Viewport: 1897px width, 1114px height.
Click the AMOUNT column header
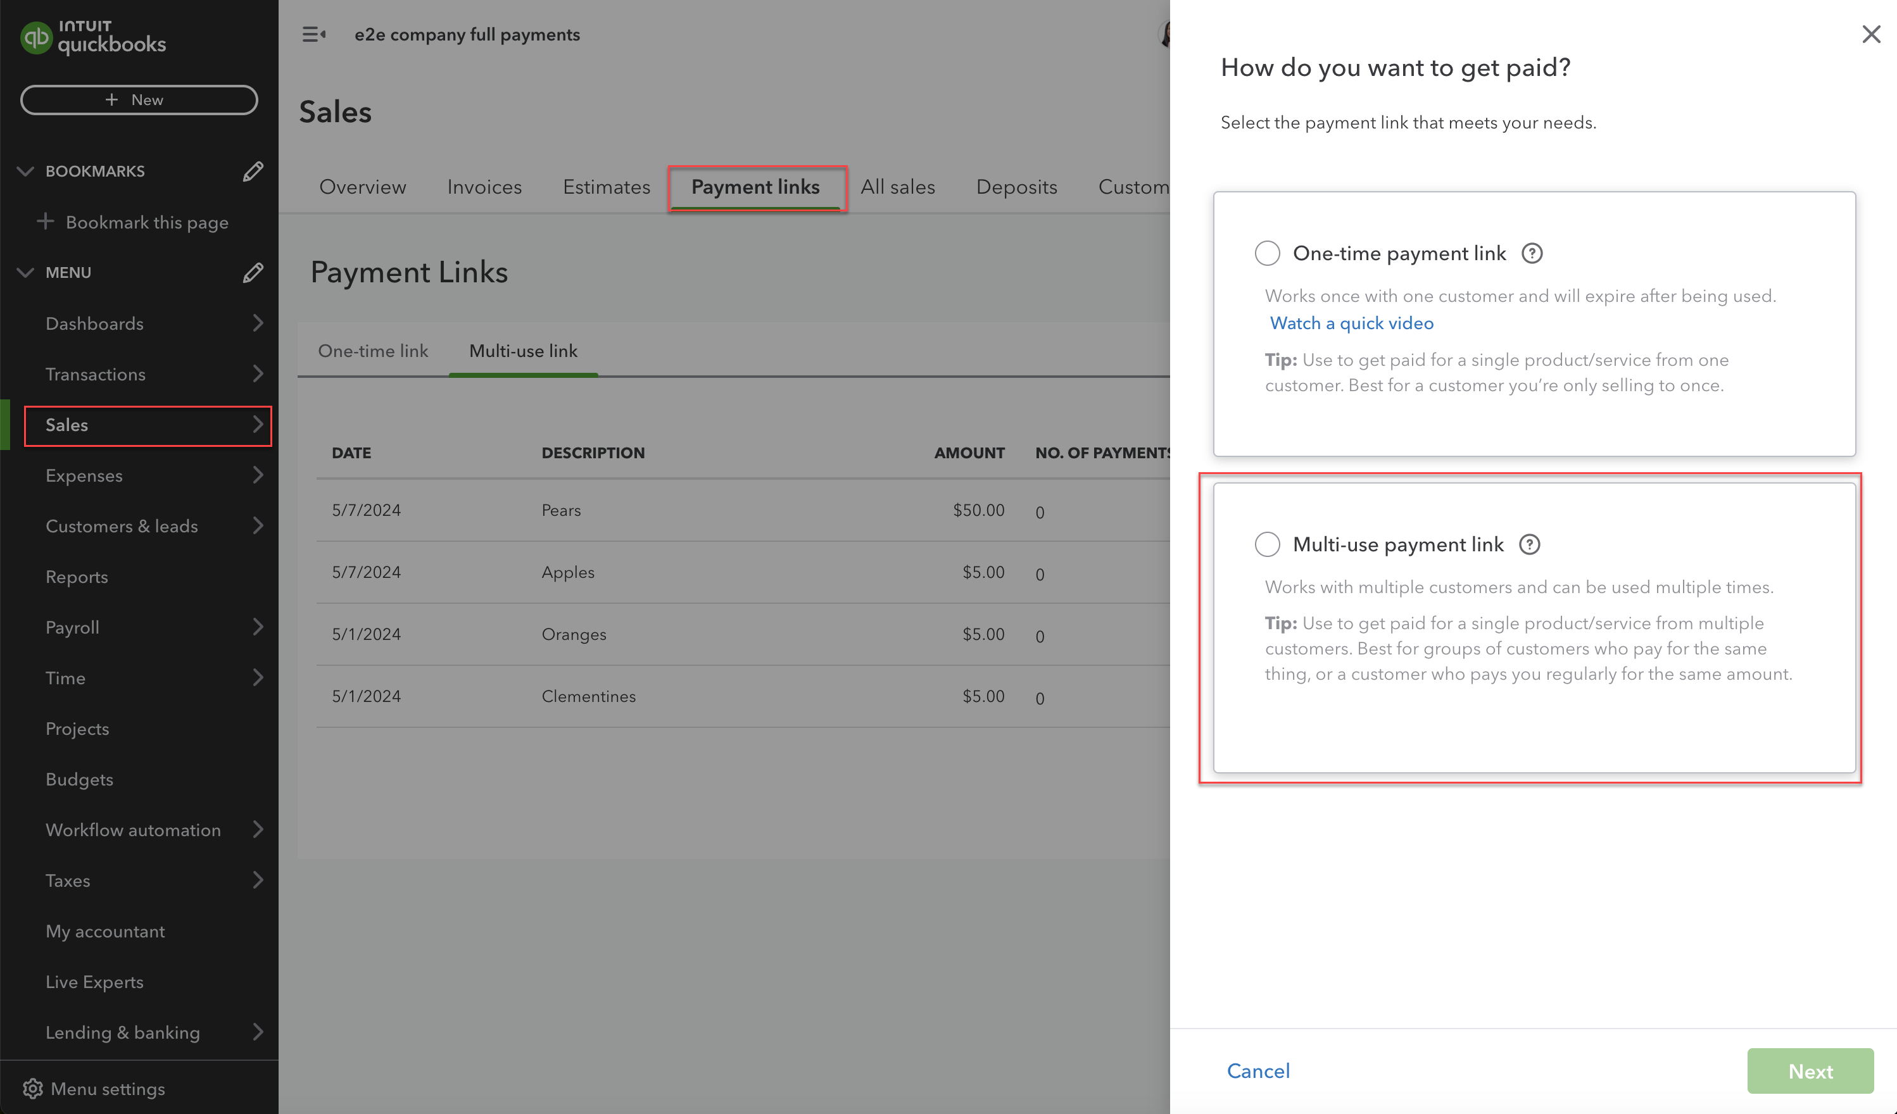pyautogui.click(x=969, y=453)
